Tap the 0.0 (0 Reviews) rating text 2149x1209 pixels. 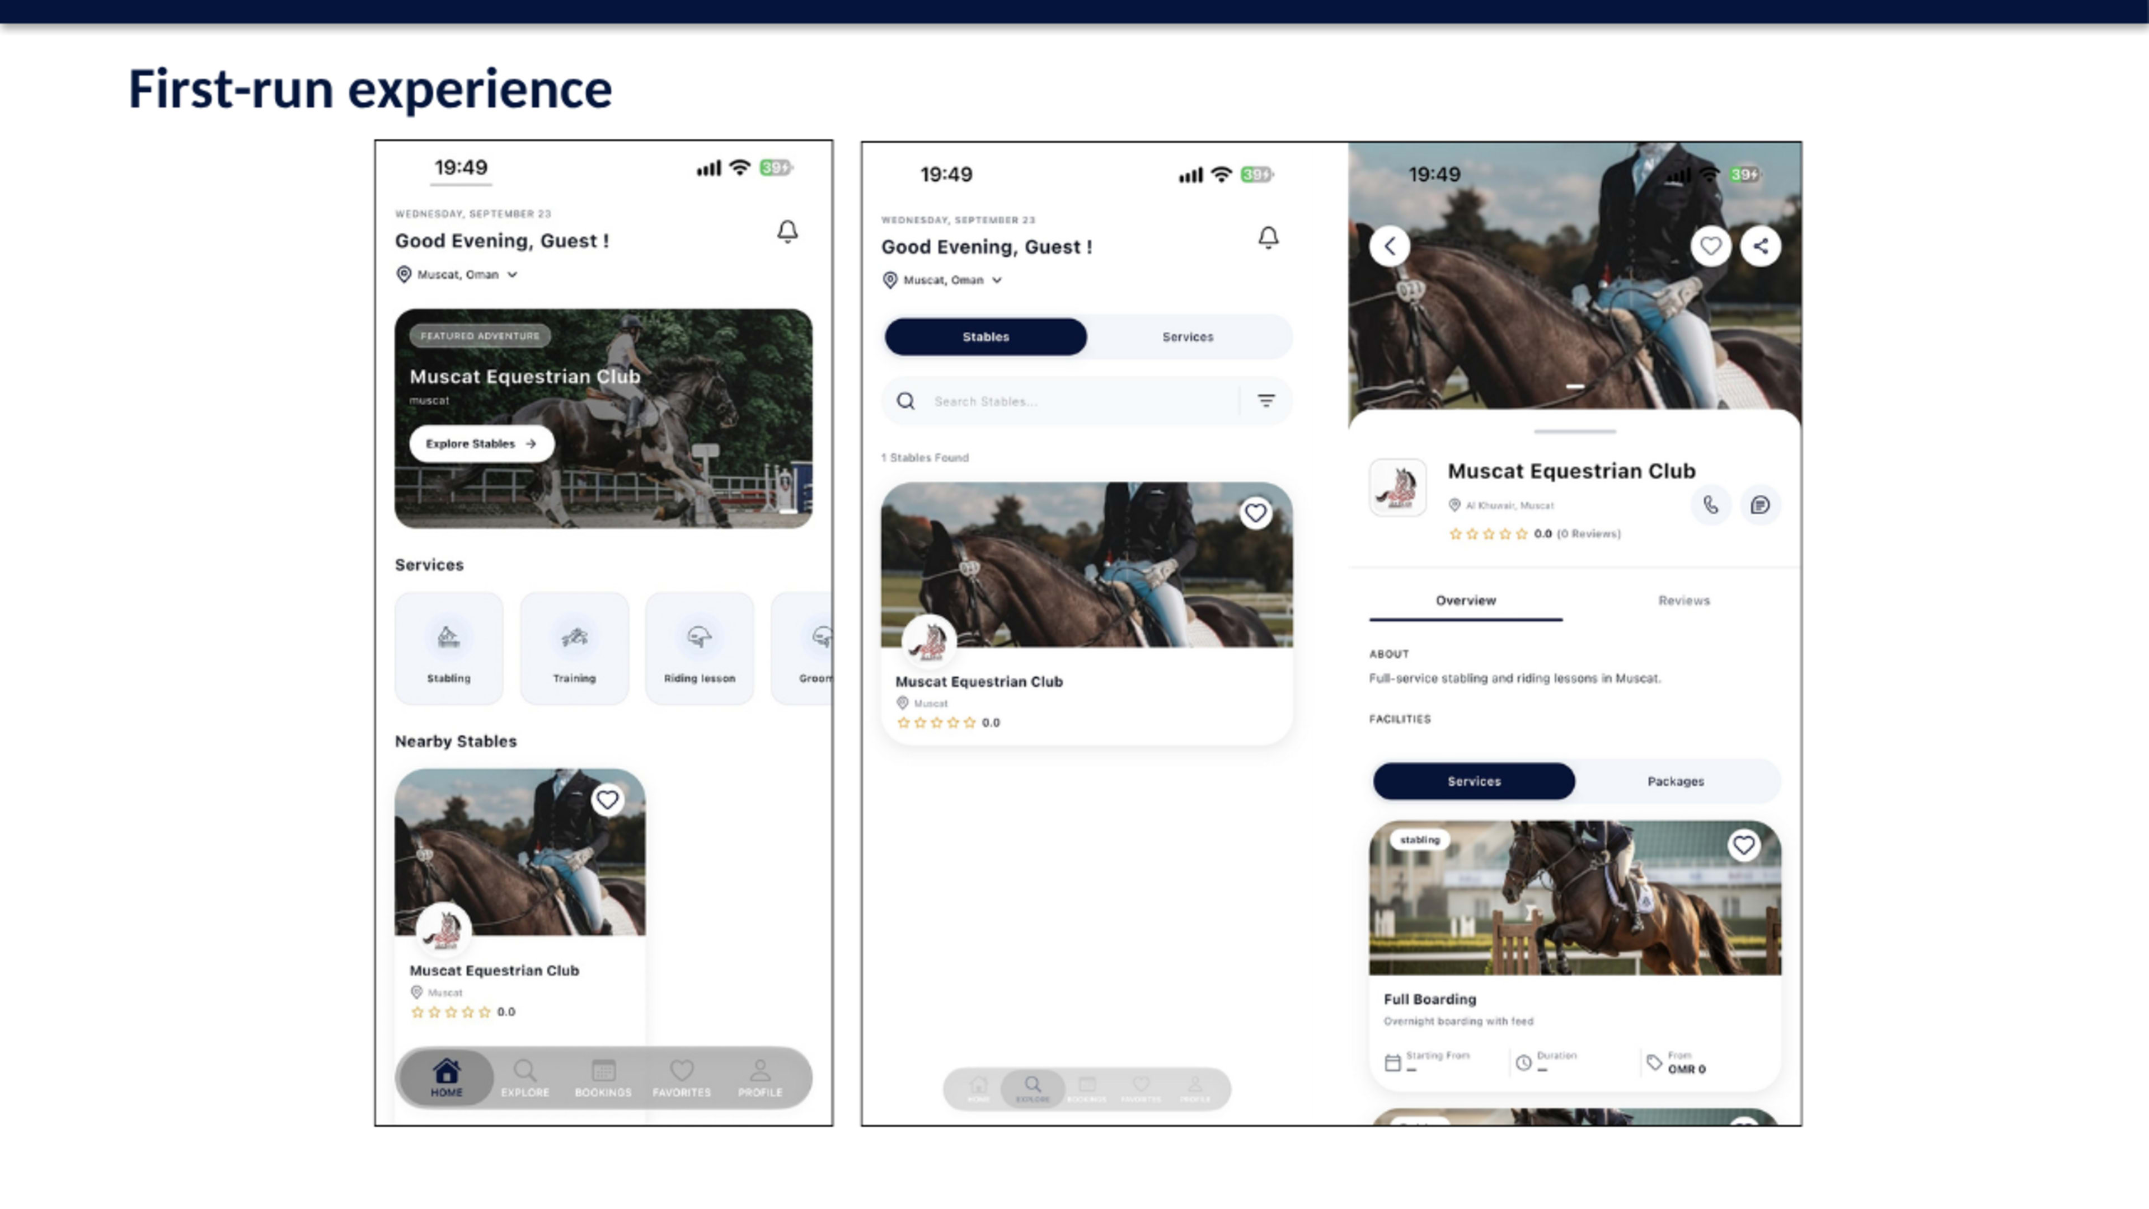pos(1576,534)
